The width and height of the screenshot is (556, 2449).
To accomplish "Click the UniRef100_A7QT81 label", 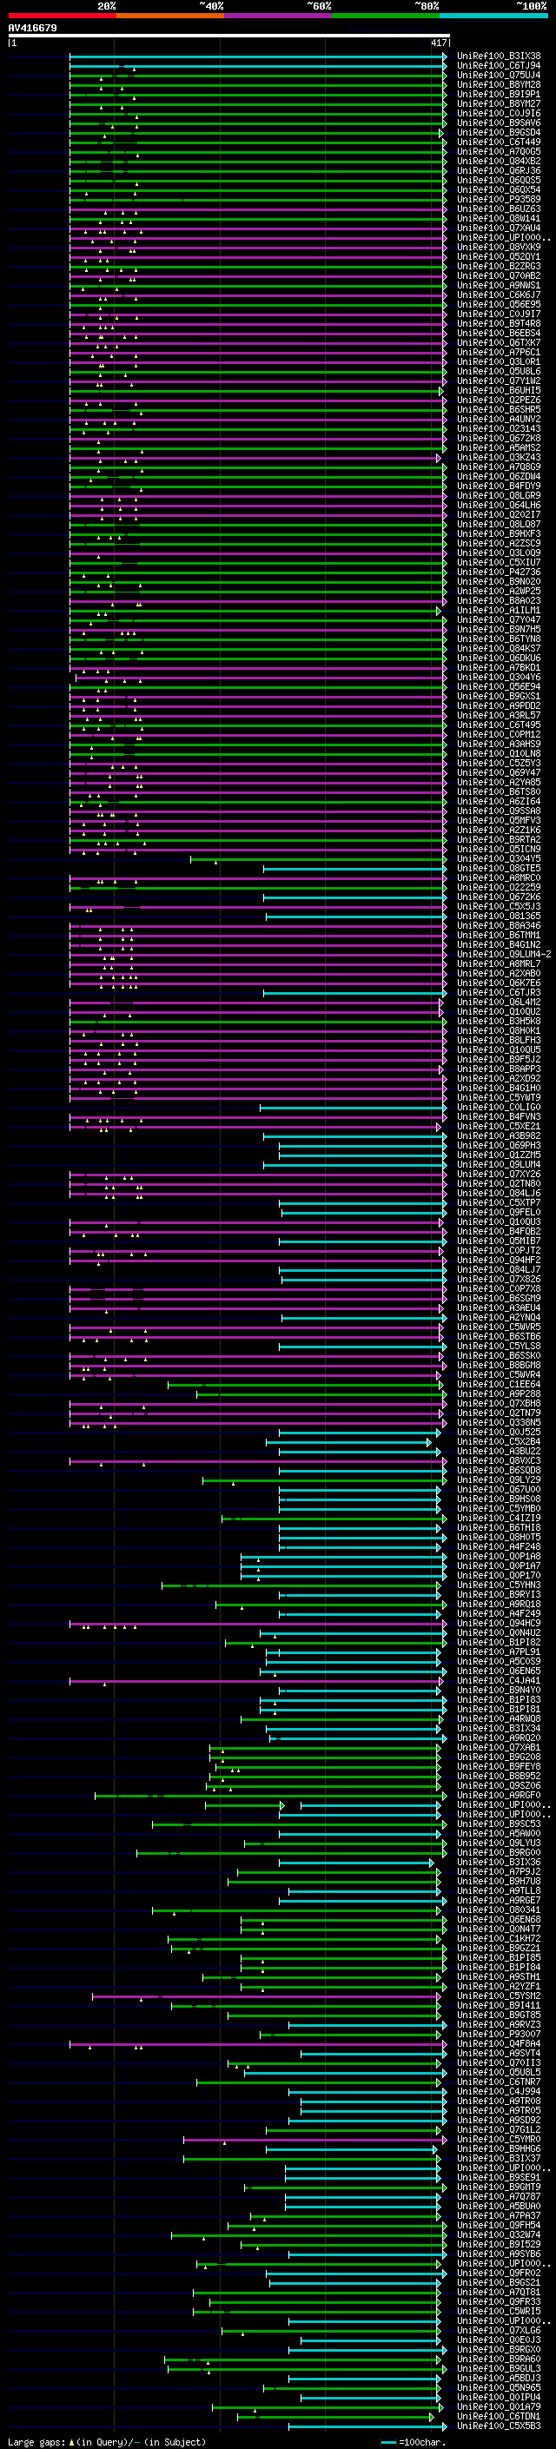I will pos(499,2292).
